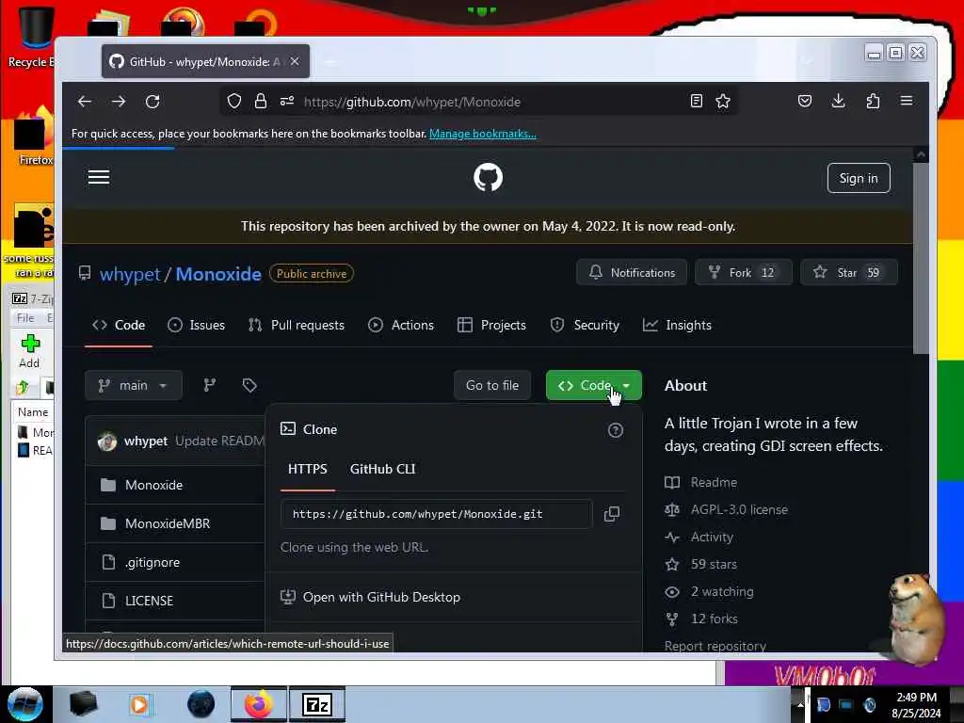Open the Firefox downloads panel
The width and height of the screenshot is (964, 723).
click(x=839, y=102)
